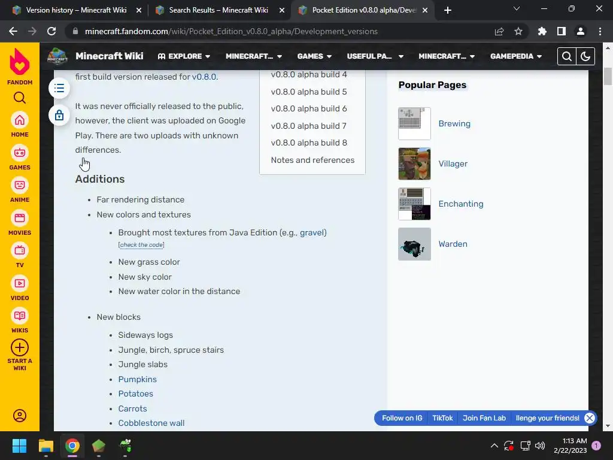Screen dimensions: 613x460
Task: Close the Search Results tab
Action: [x=282, y=11]
